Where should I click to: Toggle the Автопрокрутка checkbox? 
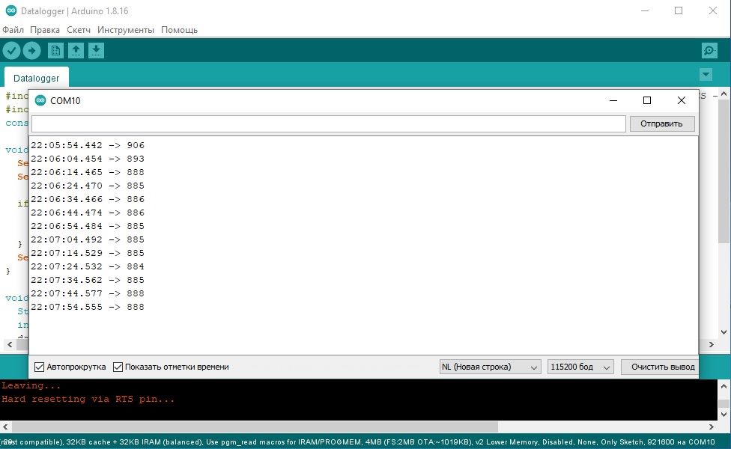(x=40, y=367)
